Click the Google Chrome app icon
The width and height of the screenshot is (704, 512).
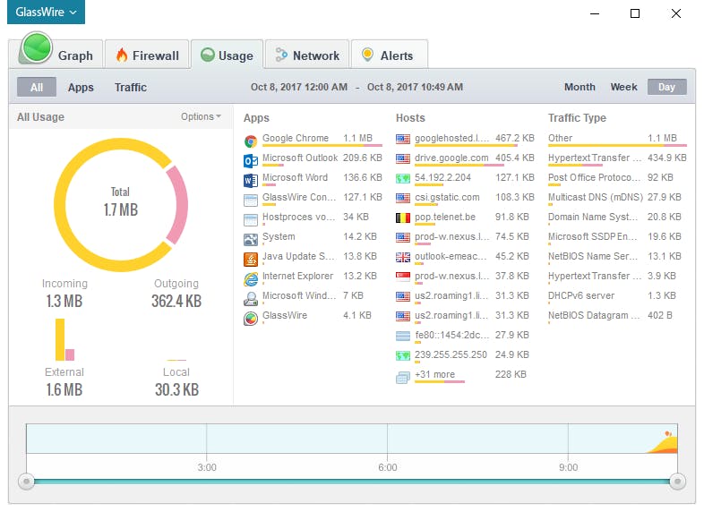[x=251, y=141]
